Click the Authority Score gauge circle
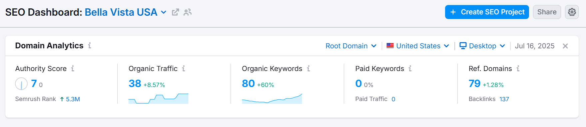586x127 pixels. click(21, 84)
